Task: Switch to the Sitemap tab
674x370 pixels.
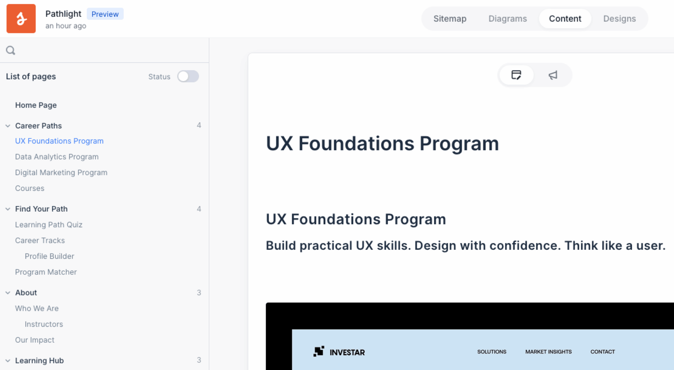Action: point(450,19)
